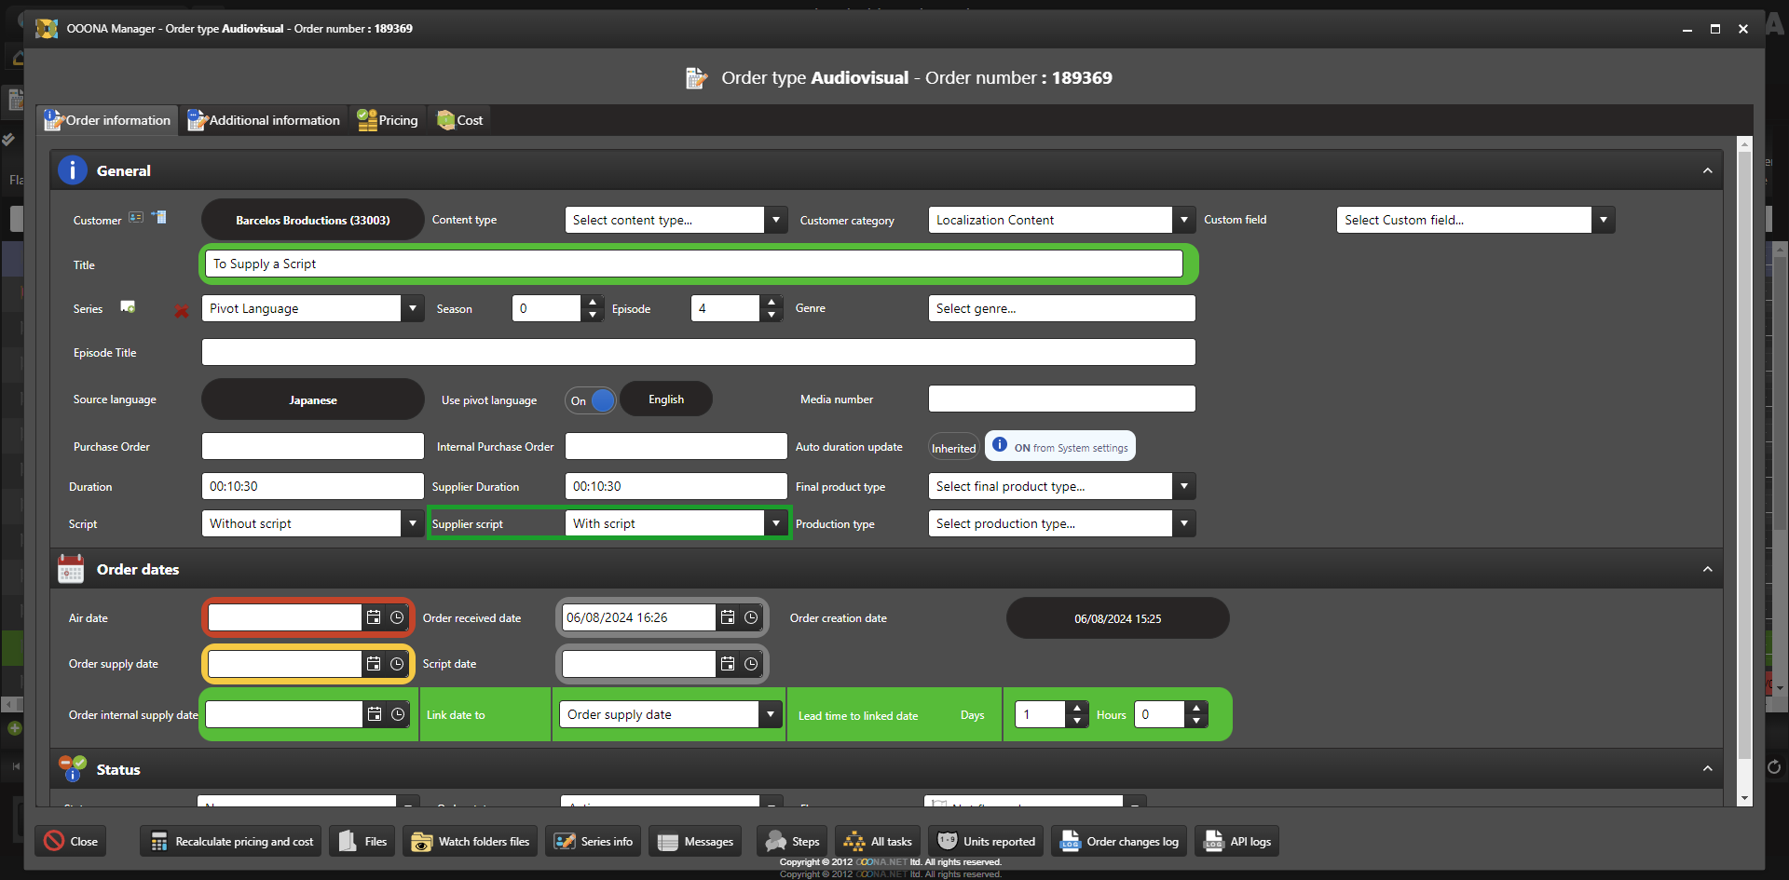This screenshot has height=880, width=1789.
Task: Open the Air date calendar picker
Action: 374,617
